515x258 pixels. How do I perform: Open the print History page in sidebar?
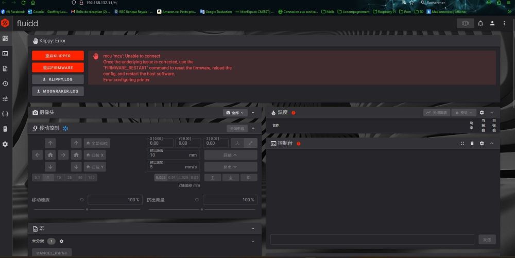pyautogui.click(x=5, y=84)
